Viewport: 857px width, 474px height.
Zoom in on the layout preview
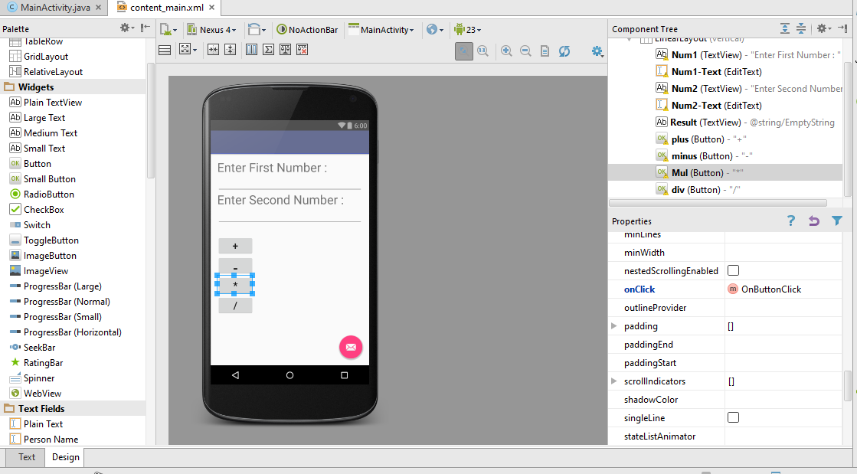tap(507, 51)
